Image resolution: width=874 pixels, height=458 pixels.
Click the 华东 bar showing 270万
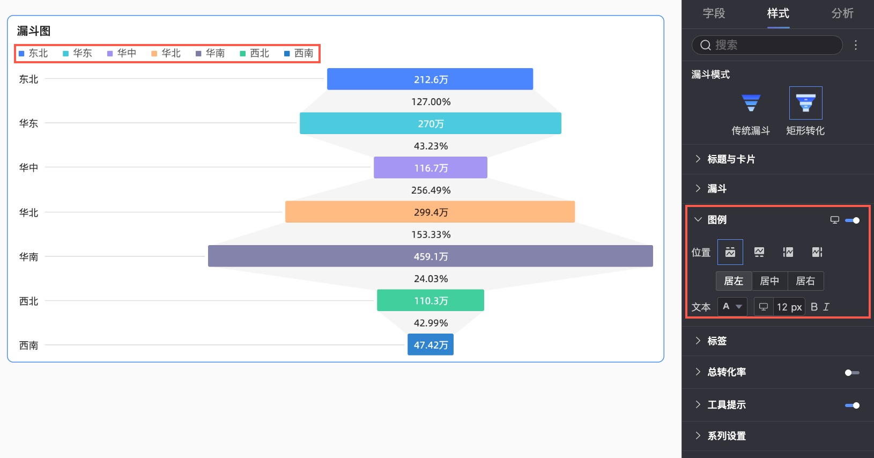pos(431,123)
